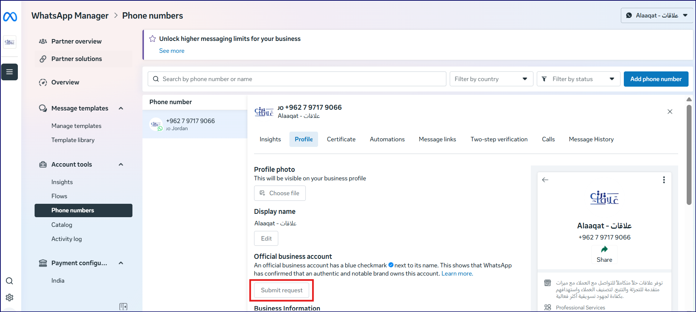Go to the Automations tab
The height and width of the screenshot is (312, 696).
click(387, 139)
